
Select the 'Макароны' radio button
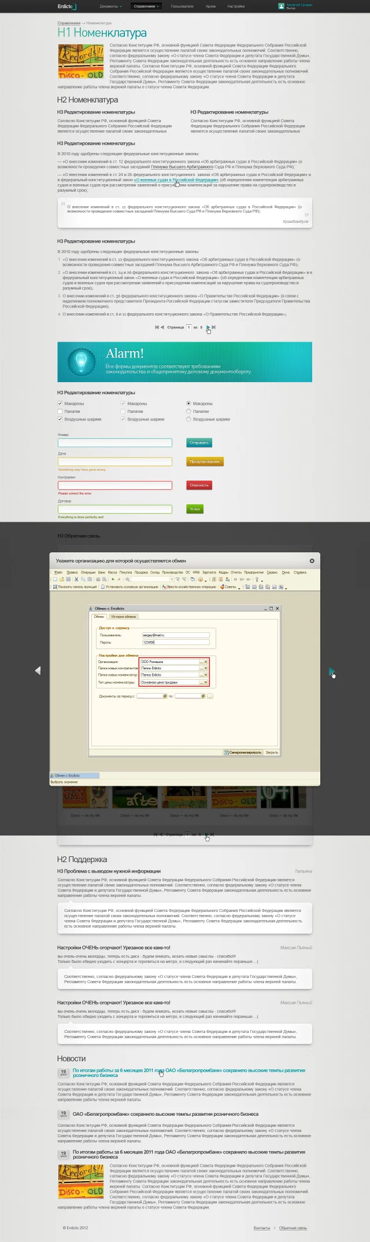pyautogui.click(x=188, y=404)
